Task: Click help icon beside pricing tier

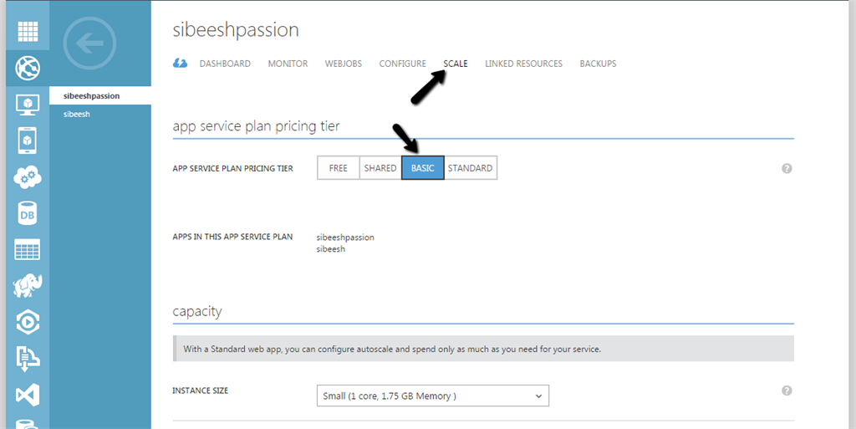Action: pyautogui.click(x=787, y=168)
